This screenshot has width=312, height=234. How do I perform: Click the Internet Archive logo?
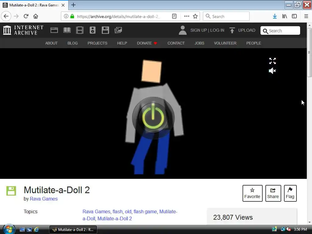click(x=23, y=30)
